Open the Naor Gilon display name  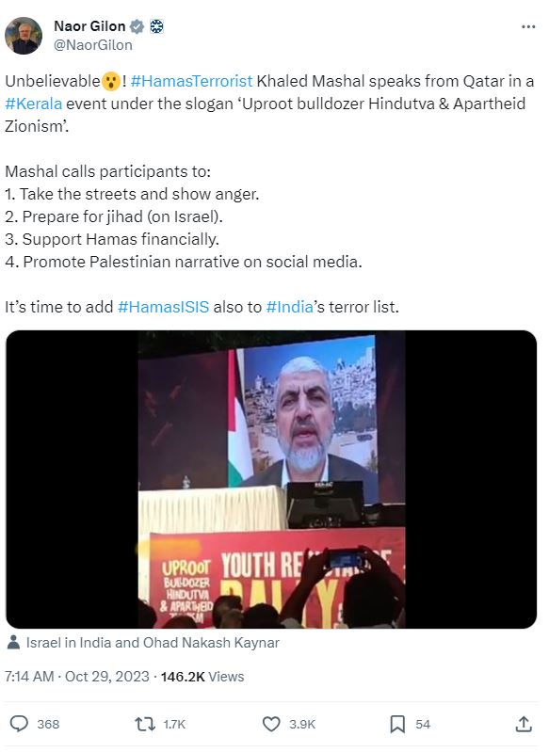point(89,26)
